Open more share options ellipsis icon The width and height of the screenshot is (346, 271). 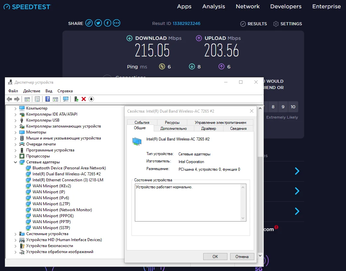point(117,23)
